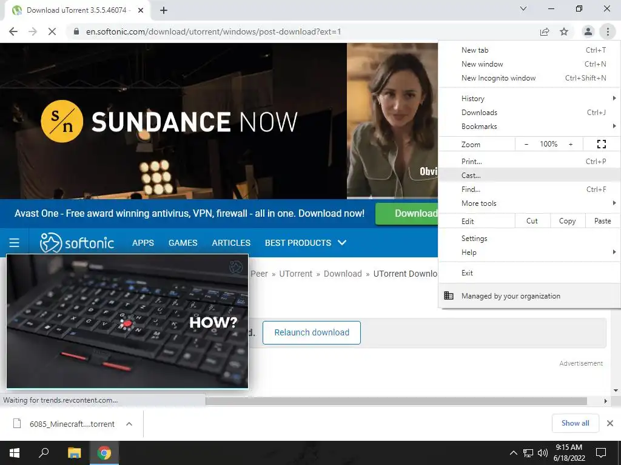Click the Softonic logo
This screenshot has width=621, height=465.
(77, 242)
